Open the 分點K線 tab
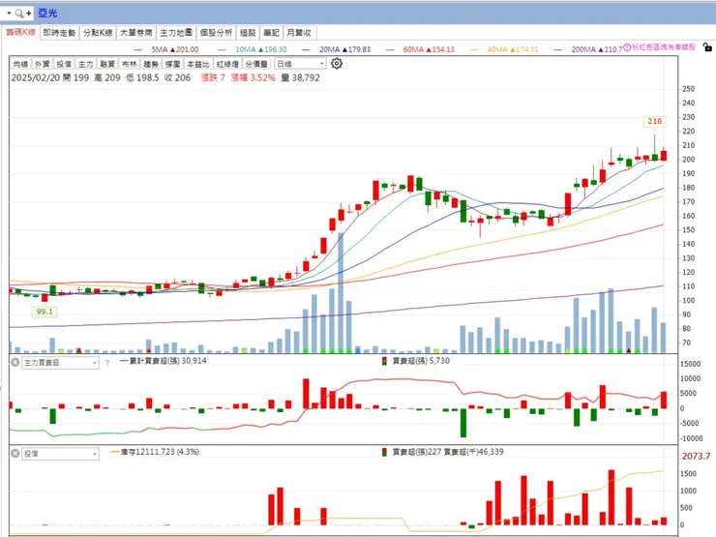716x537 pixels. coord(98,33)
